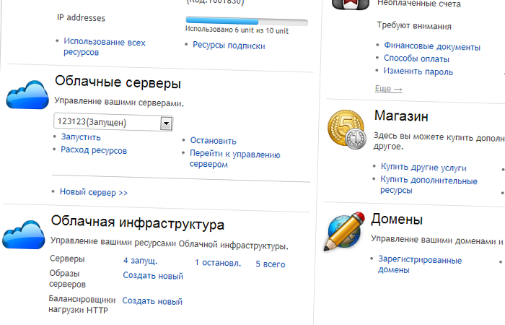Viewport: 505px width, 325px height.
Task: Click the Управление вашими серверами. text
Action: (119, 102)
